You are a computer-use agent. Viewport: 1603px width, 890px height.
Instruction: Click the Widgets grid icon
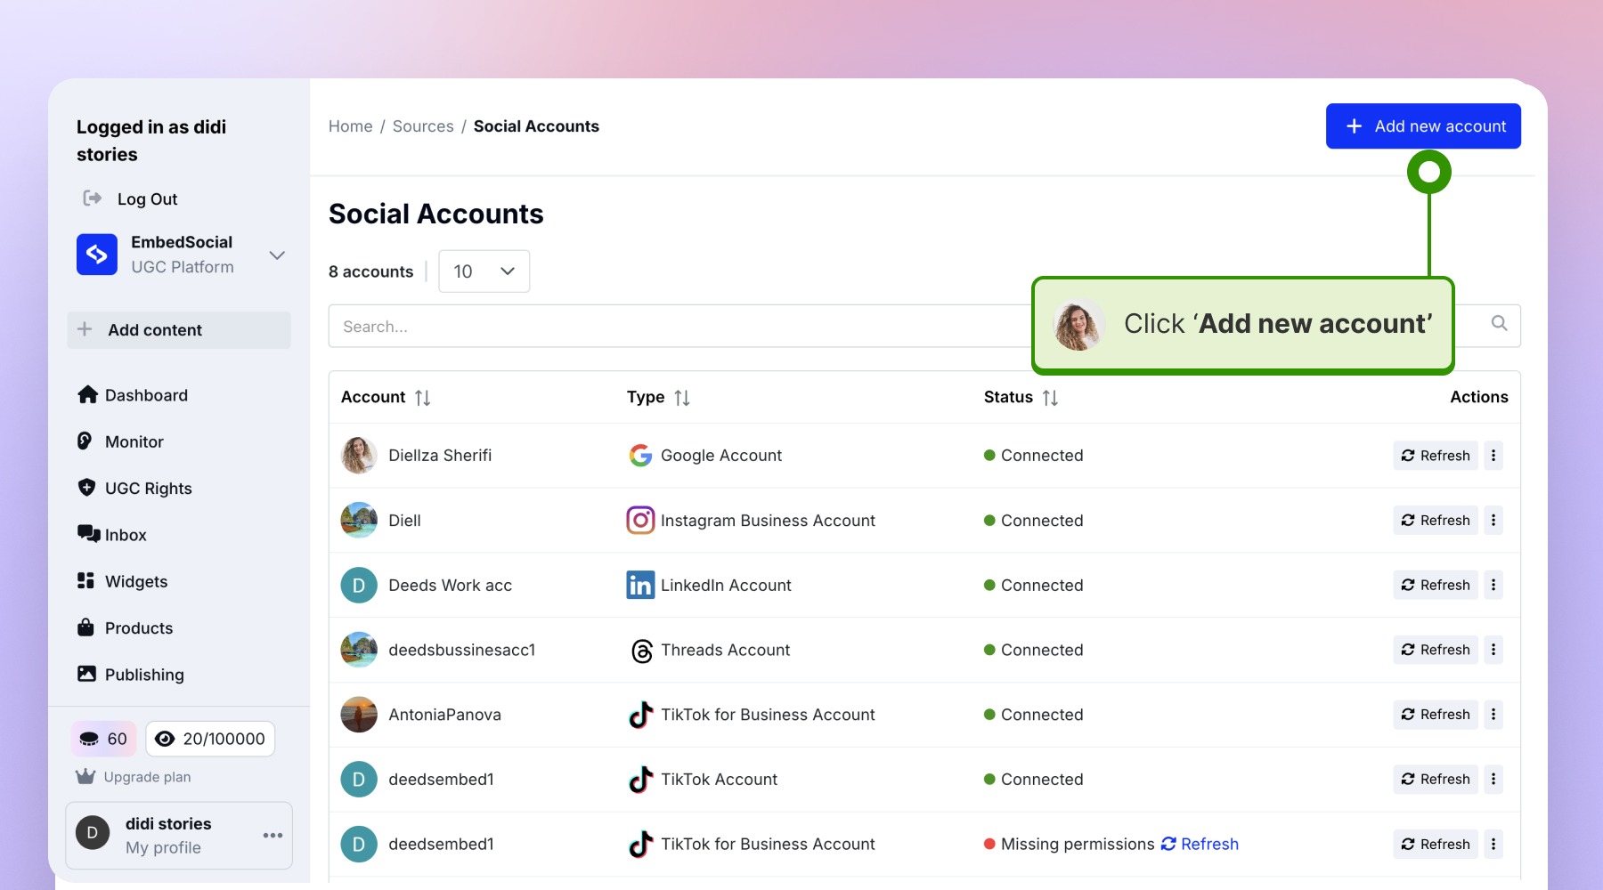click(85, 580)
